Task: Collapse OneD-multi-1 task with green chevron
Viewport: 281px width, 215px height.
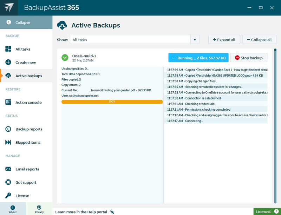Action: [65, 58]
